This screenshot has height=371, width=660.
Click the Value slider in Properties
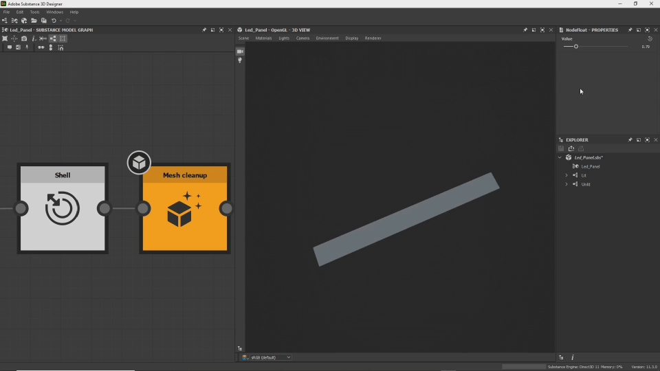point(595,47)
